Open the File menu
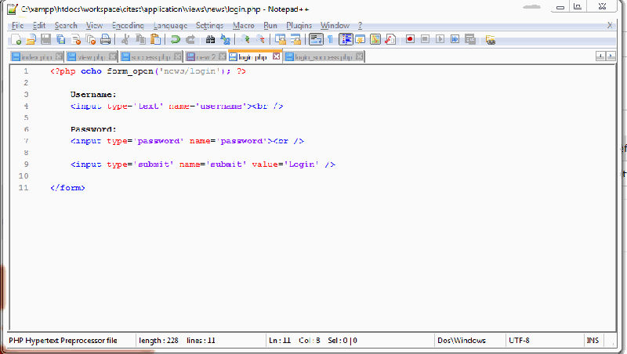The height and width of the screenshot is (354, 627). tap(17, 26)
